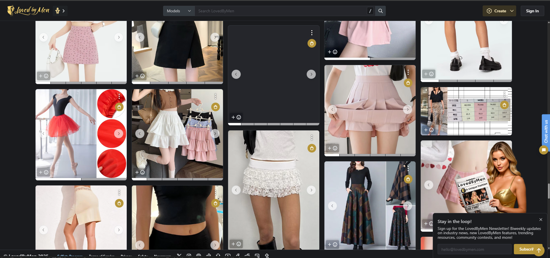Viewport: 550px width, 258px height.
Task: Add reaction on size chart card
Action: [x=429, y=130]
